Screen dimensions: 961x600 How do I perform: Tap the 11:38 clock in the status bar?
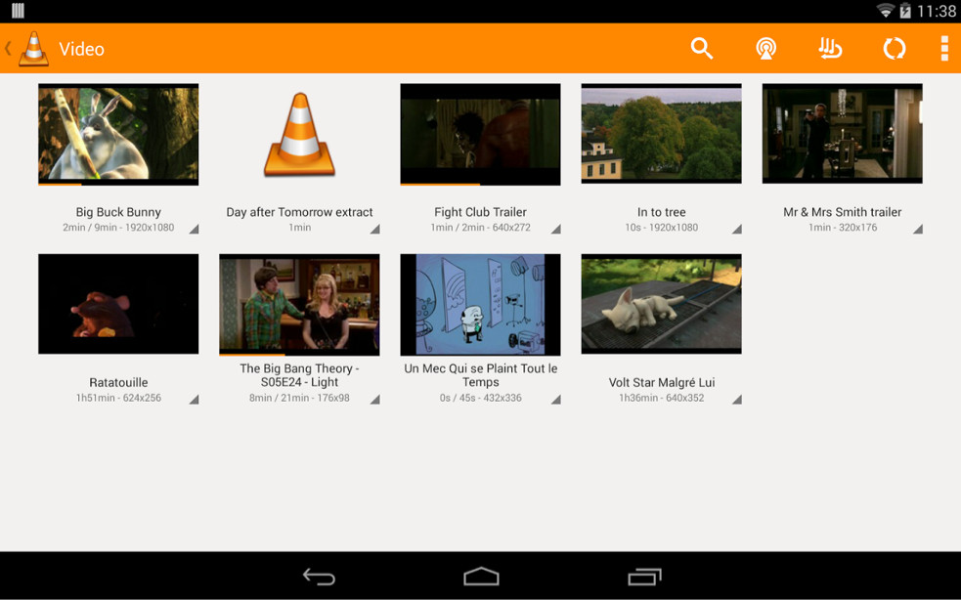936,11
